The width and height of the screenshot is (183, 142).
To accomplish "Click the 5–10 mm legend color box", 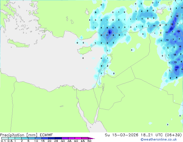I will pos(31,138).
